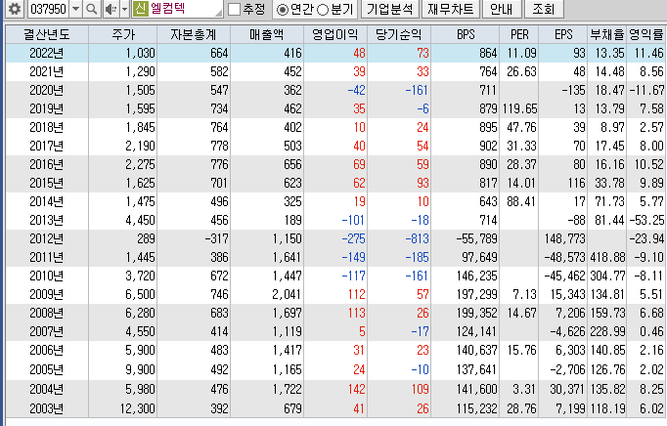Click the stock code input 037950

point(49,9)
